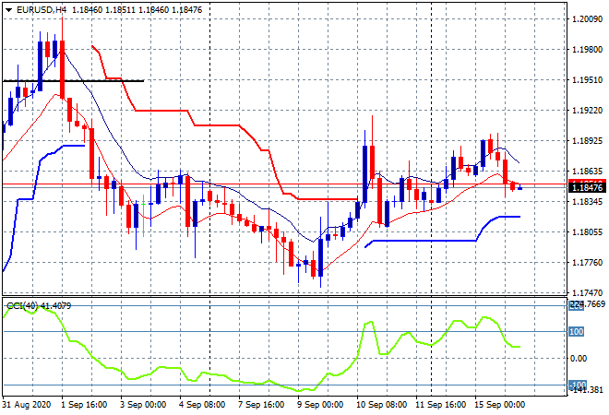Screen dimensions: 609x415
Task: Click the 31 Aug 2020 date label
Action: click(27, 405)
